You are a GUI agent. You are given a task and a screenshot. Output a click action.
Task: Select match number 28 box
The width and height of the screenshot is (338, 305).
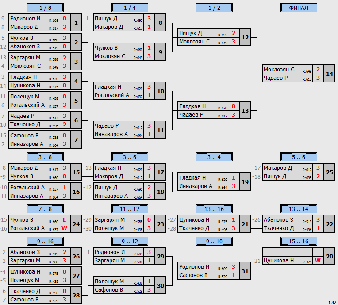click(x=76, y=295)
